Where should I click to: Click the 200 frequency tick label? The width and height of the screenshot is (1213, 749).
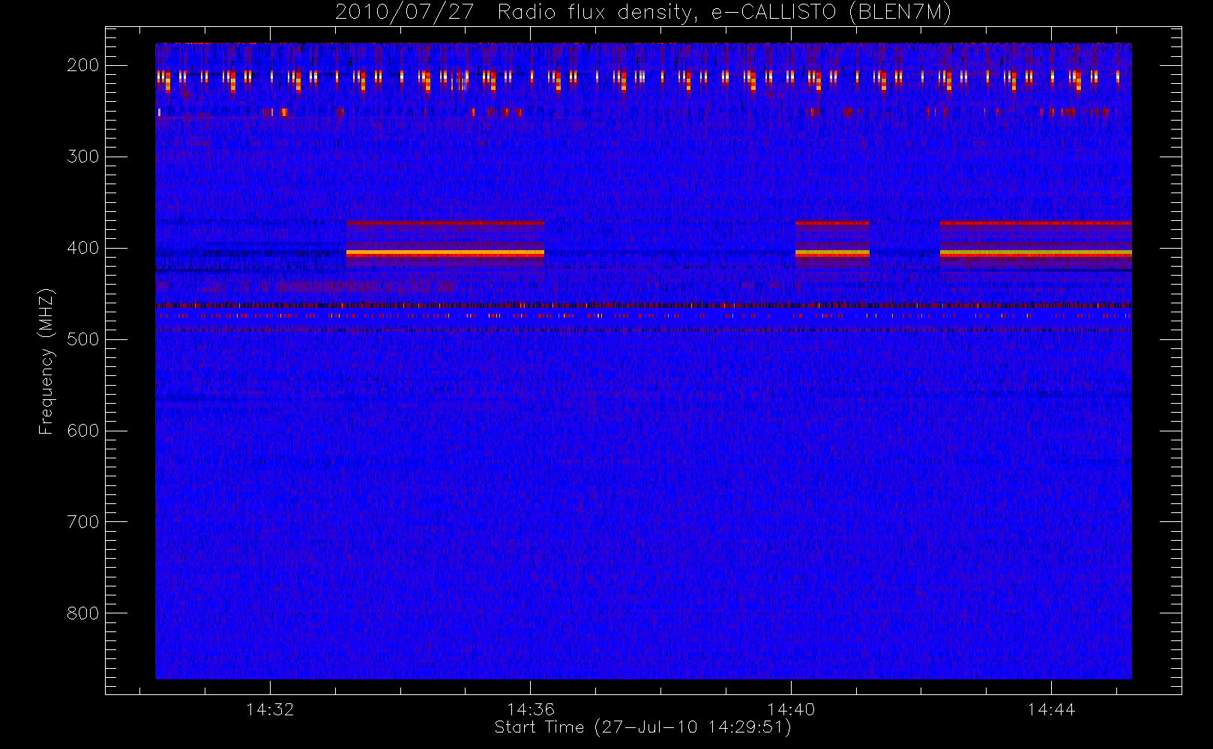tap(83, 65)
